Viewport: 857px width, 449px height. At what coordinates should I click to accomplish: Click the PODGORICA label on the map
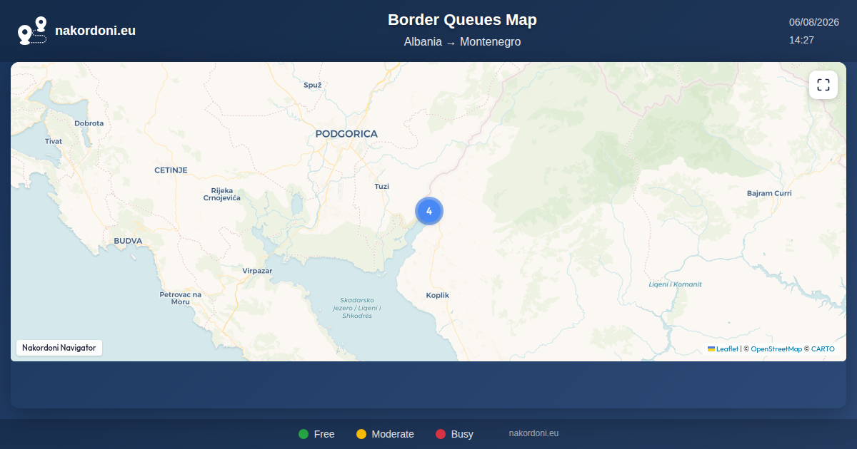coord(346,134)
